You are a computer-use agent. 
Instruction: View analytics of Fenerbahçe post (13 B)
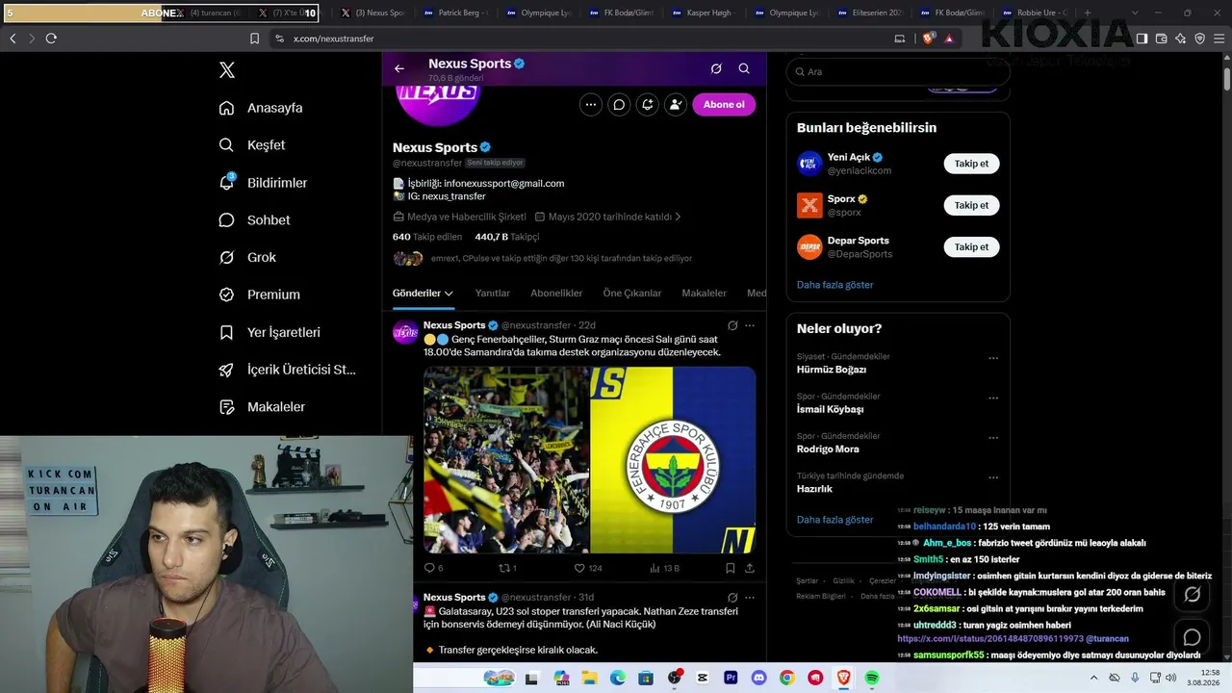(665, 569)
